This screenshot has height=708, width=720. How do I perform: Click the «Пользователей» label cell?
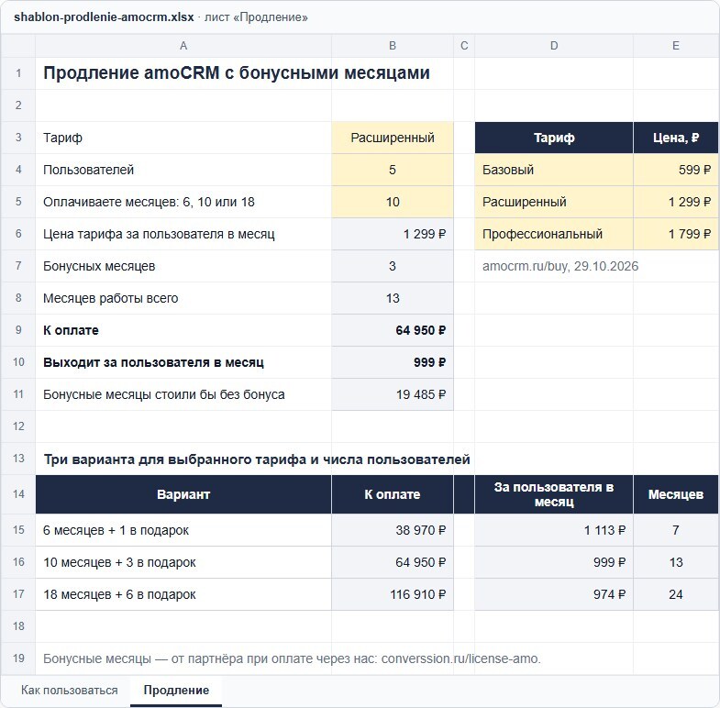click(x=183, y=170)
